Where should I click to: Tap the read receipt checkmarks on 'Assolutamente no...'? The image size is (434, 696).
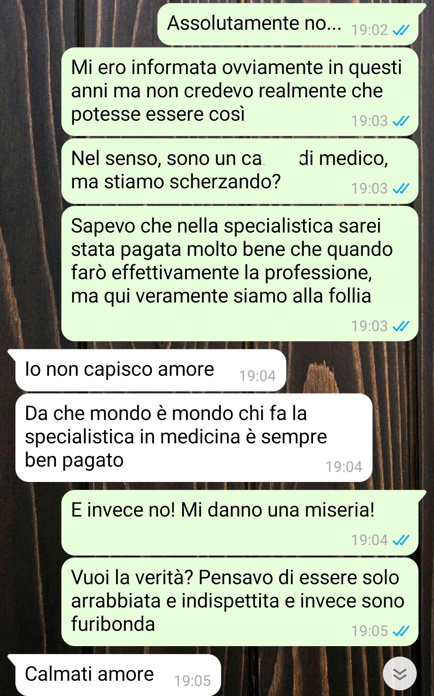(401, 30)
